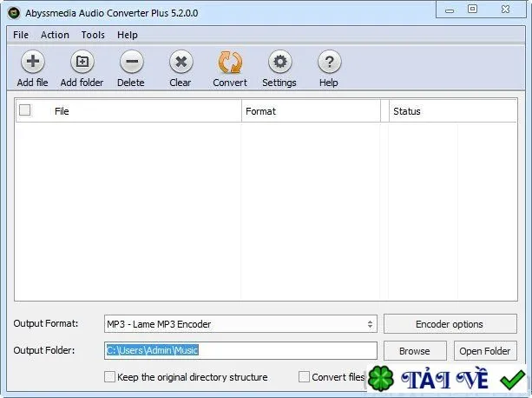532x398 pixels.
Task: Click the Delete minus icon
Action: pyautogui.click(x=132, y=62)
